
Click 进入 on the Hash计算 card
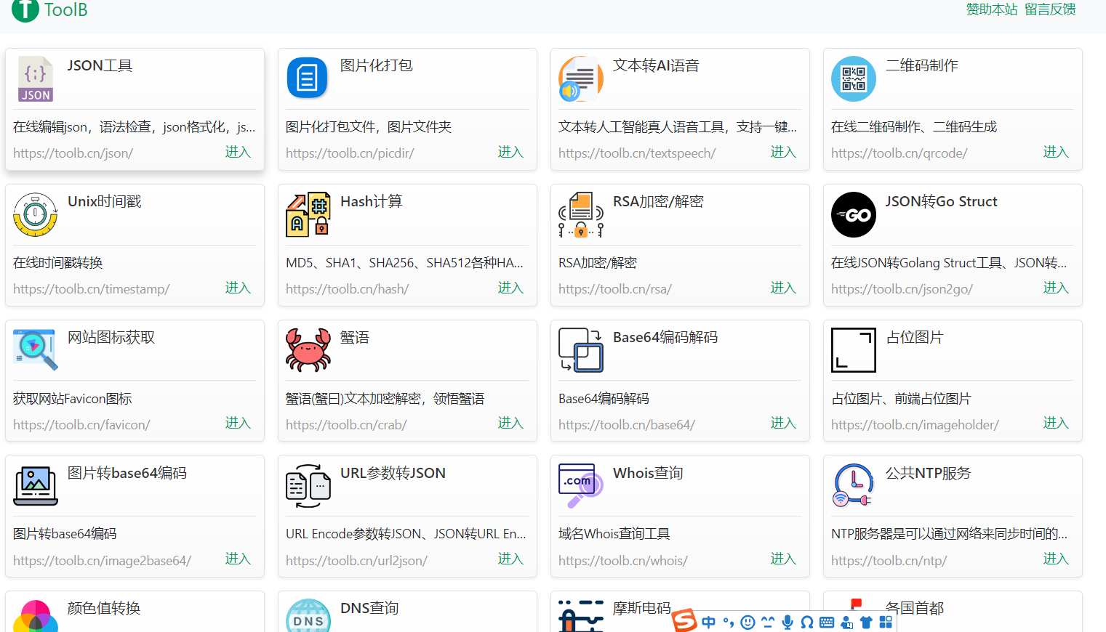tap(510, 288)
